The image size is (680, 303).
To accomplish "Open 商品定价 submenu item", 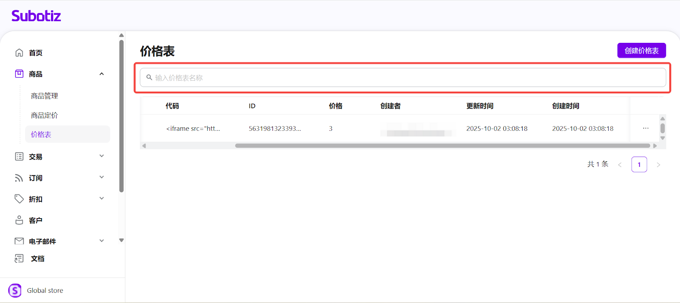I will tap(45, 115).
